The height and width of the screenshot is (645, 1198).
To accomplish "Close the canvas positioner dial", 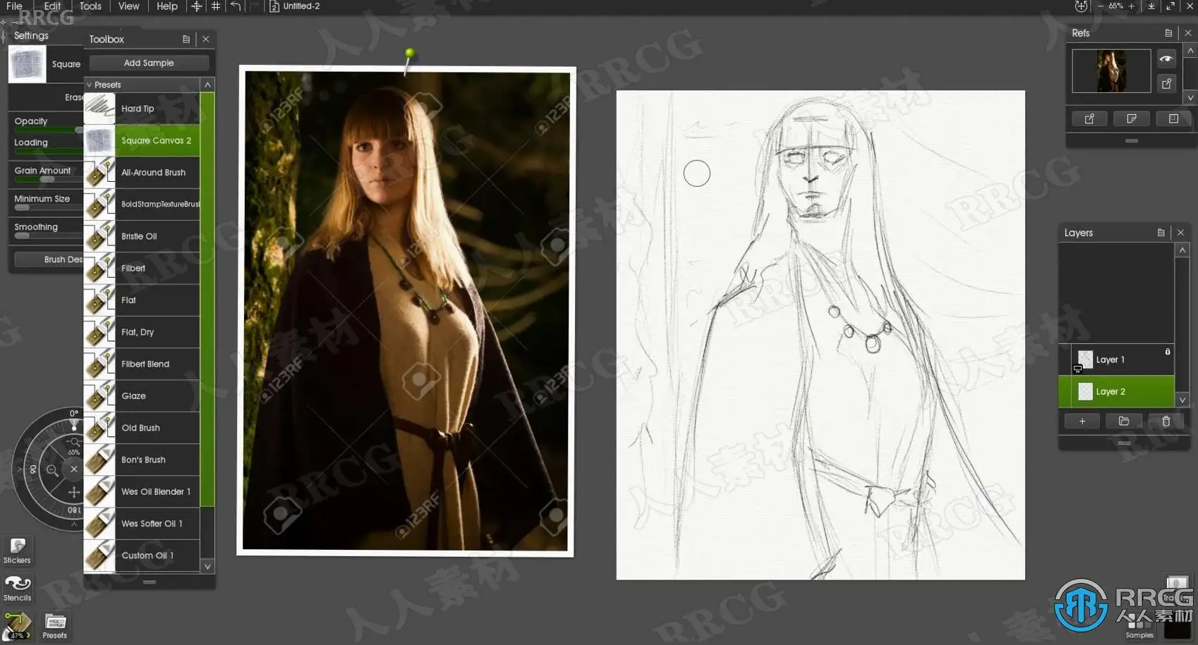I will (x=73, y=469).
